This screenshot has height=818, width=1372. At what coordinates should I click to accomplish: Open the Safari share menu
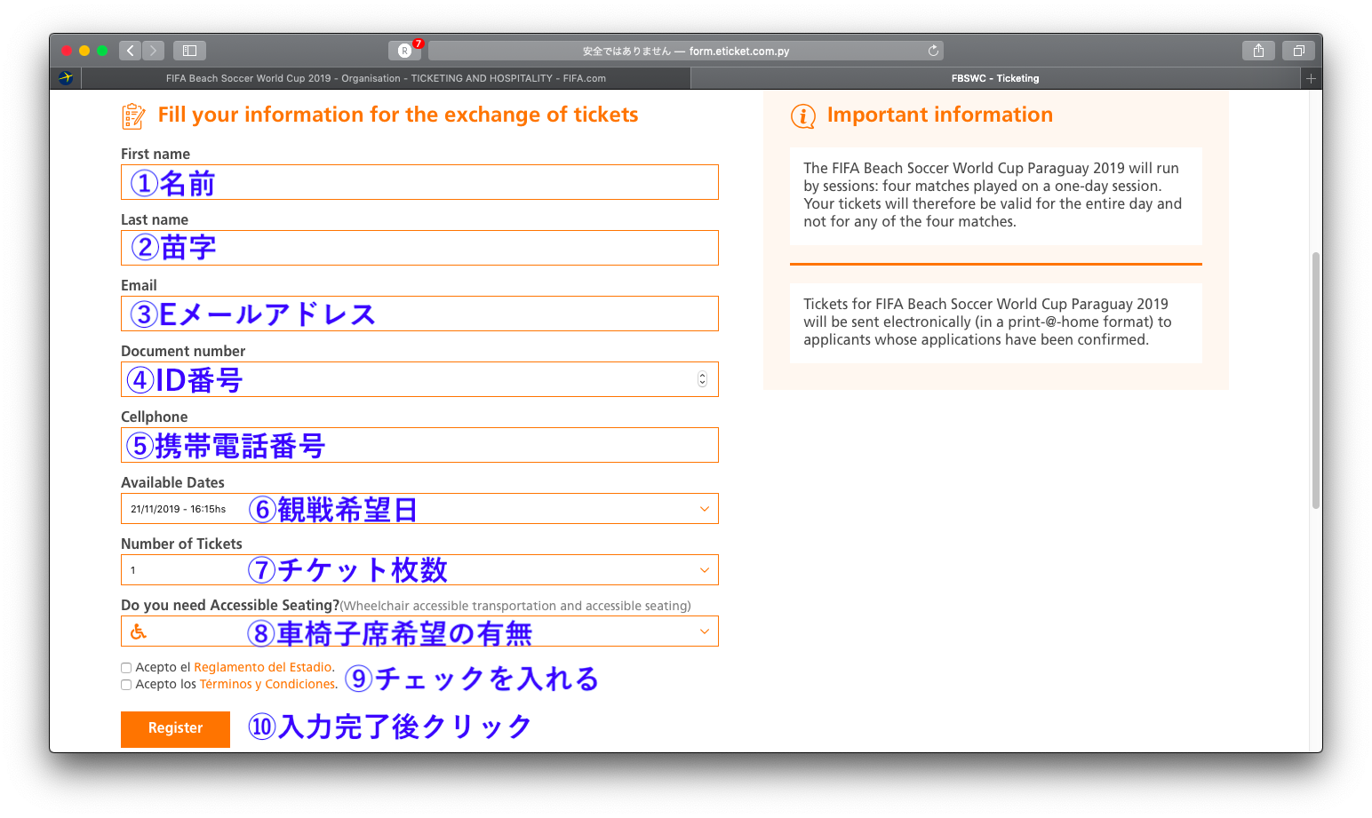(1258, 51)
